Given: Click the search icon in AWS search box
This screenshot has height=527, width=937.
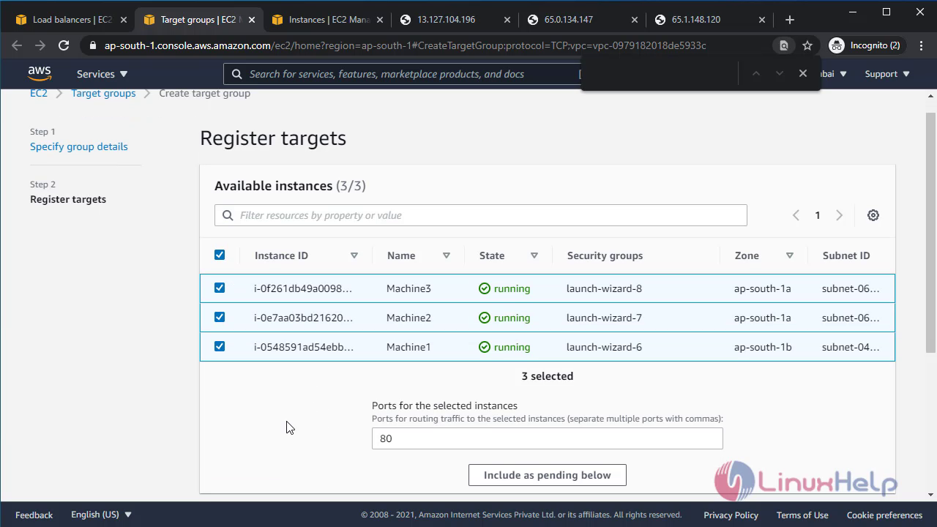Looking at the screenshot, I should [236, 74].
